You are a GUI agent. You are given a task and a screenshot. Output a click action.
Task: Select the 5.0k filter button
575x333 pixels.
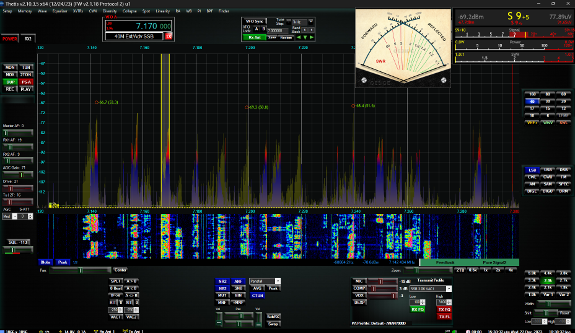click(x=532, y=273)
